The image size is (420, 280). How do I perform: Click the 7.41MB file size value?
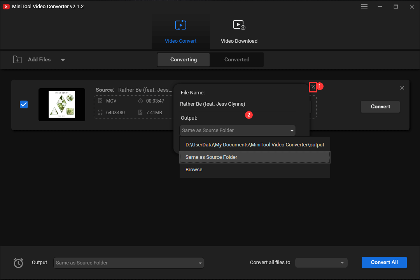(x=154, y=113)
